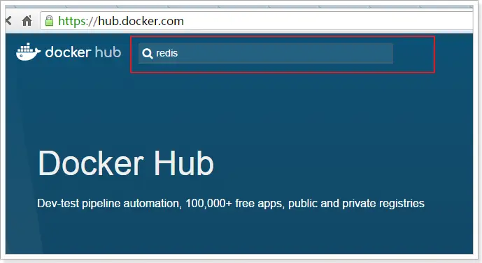
Task: Click the Dev-test pipeline automation tagline
Action: pos(231,204)
